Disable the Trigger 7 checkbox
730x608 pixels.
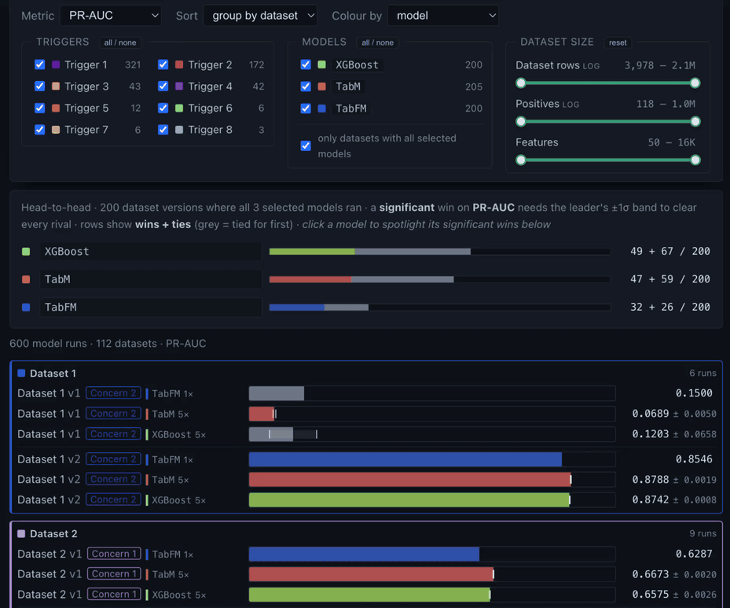40,130
